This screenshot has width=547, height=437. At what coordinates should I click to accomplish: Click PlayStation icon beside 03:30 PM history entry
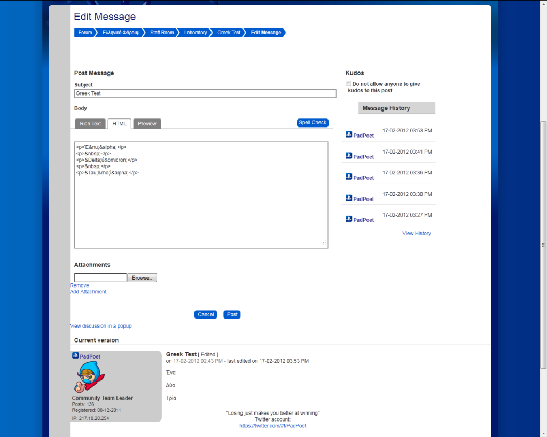click(x=349, y=198)
